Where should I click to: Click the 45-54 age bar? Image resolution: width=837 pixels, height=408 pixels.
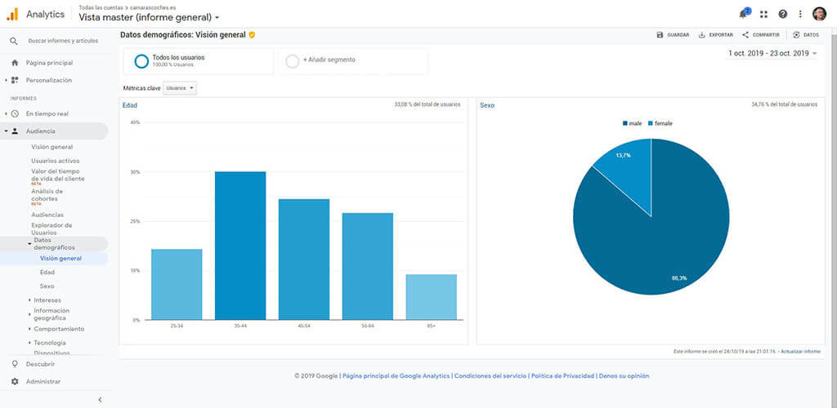click(x=304, y=259)
